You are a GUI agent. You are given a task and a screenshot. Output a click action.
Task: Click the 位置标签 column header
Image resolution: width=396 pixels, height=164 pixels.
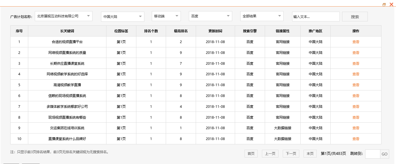point(121,31)
